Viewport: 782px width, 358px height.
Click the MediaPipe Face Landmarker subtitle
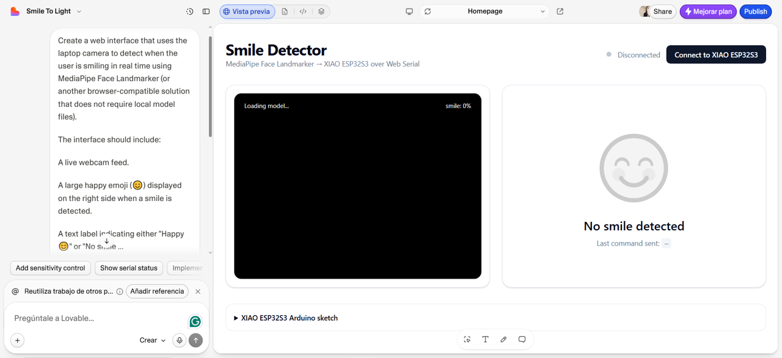point(323,64)
